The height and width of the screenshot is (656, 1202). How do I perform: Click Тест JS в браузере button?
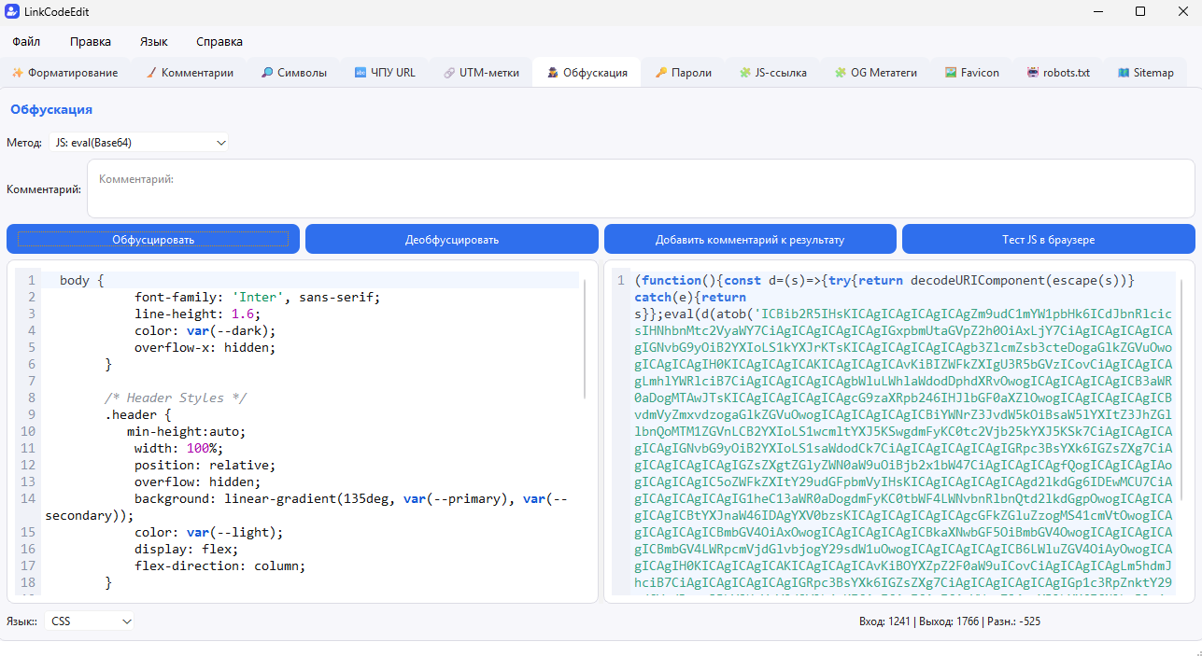pos(1049,240)
